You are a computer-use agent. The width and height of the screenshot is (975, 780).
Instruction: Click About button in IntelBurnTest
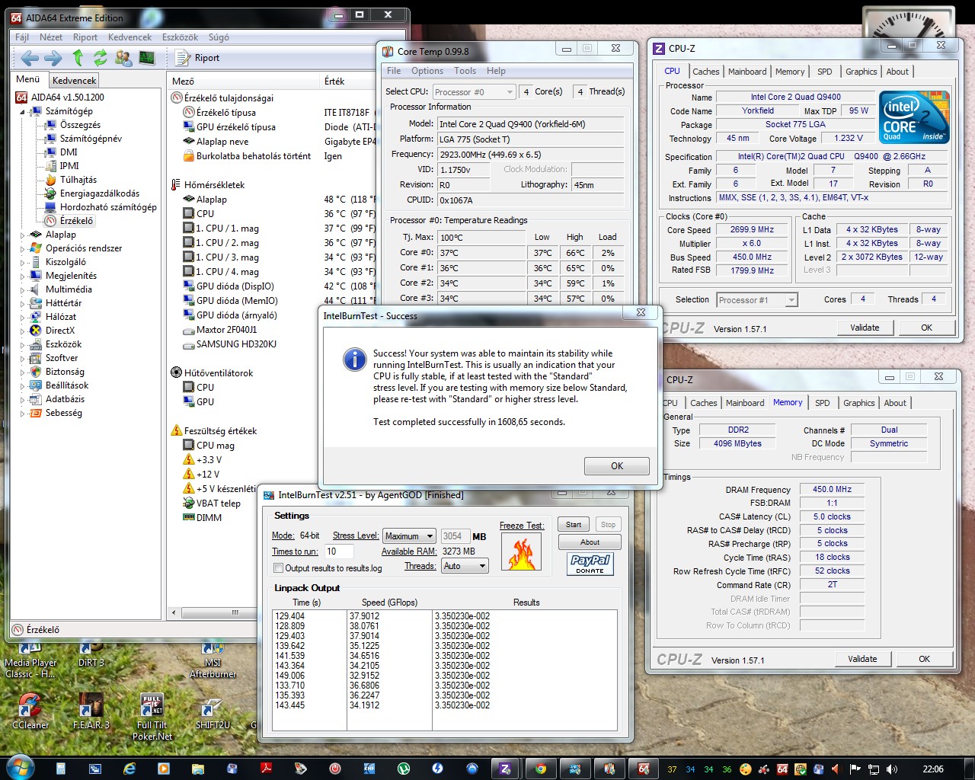click(590, 542)
